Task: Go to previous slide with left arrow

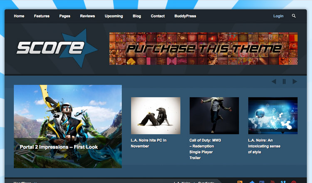Action: pyautogui.click(x=274, y=82)
